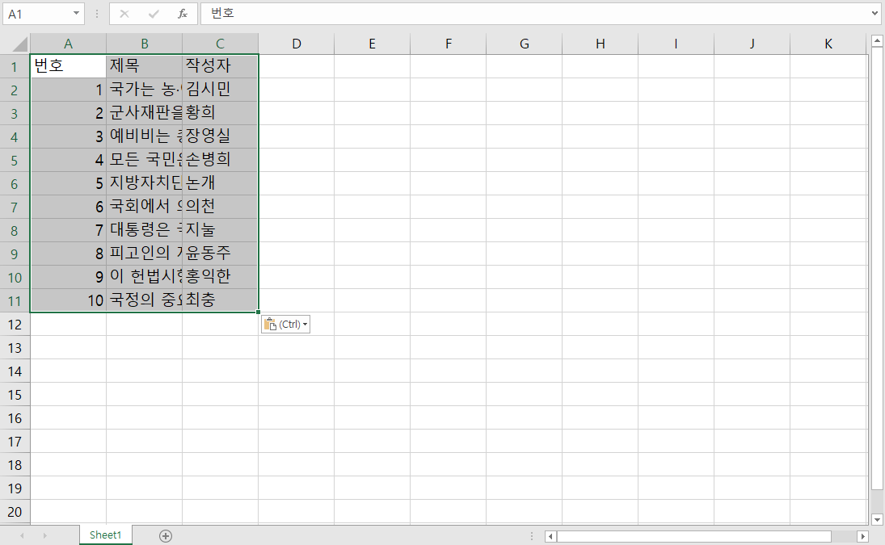Select column J header

click(x=752, y=44)
